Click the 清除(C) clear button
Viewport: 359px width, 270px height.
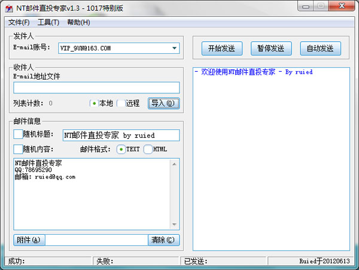(x=163, y=240)
